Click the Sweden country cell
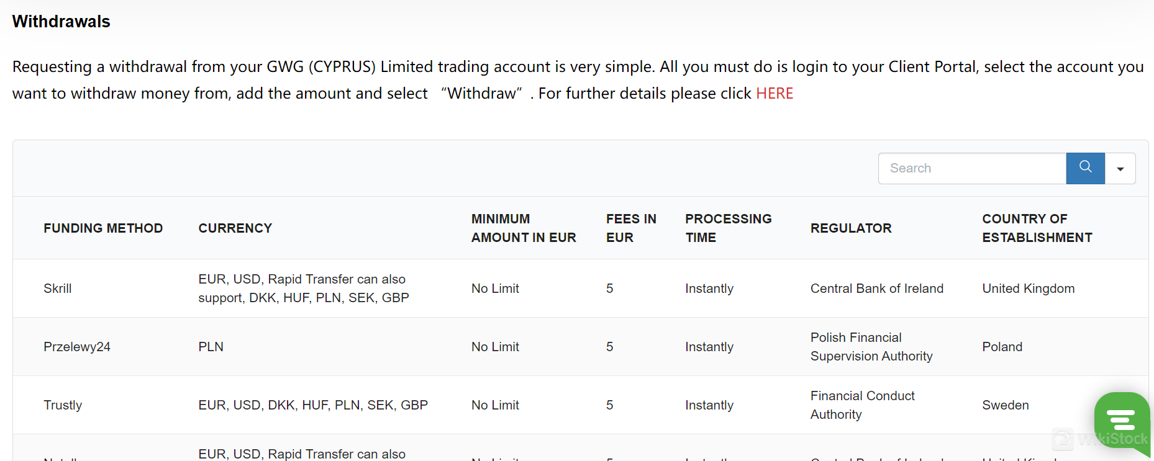Viewport: 1154px width, 461px height. click(1005, 405)
